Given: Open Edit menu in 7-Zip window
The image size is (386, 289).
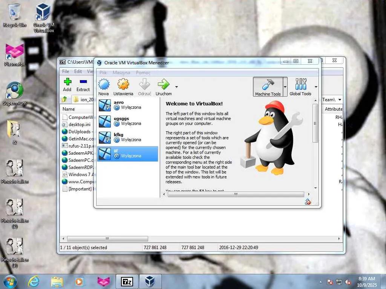Looking at the screenshot, I should coord(78,71).
